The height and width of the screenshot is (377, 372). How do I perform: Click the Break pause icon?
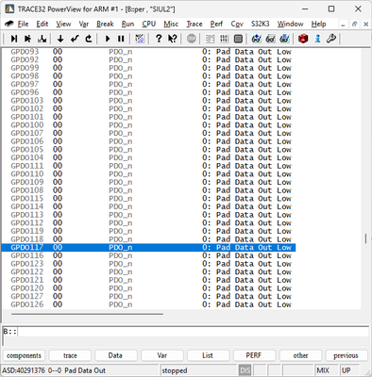point(121,39)
